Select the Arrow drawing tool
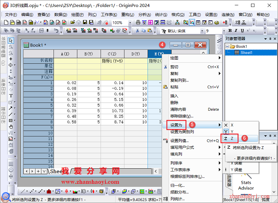The image size is (278, 203). (x=11, y=108)
